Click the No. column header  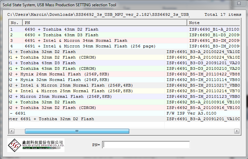16,23
